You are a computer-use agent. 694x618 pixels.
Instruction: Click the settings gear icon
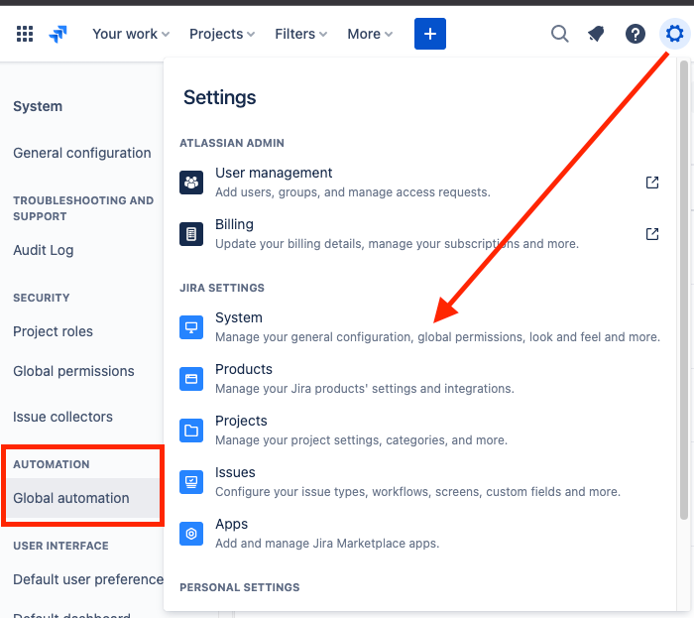tap(674, 34)
